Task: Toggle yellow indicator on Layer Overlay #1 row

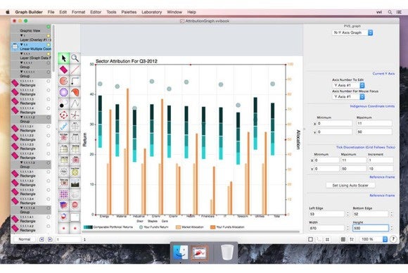Action: click(49, 36)
